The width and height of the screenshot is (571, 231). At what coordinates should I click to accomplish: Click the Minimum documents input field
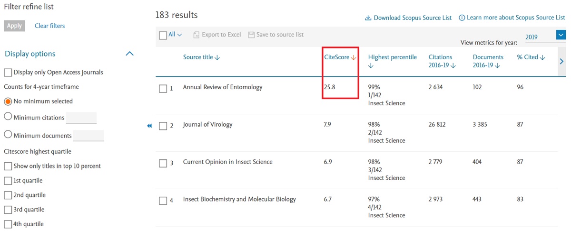88,136
